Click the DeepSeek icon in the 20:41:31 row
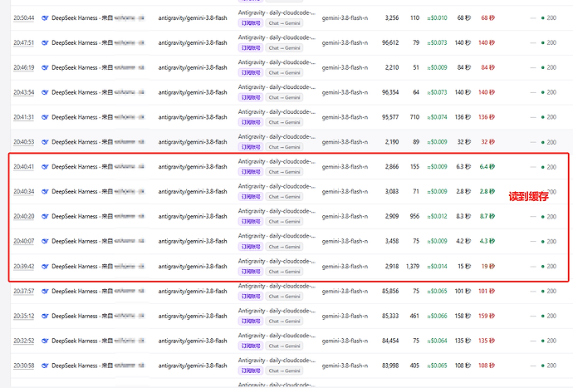This screenshot has width=573, height=388. [45, 117]
